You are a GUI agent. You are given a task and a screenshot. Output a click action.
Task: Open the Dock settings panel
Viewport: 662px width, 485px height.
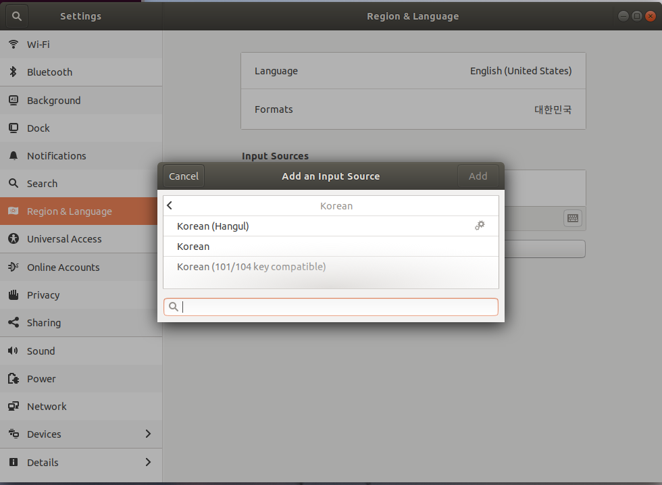(81, 128)
